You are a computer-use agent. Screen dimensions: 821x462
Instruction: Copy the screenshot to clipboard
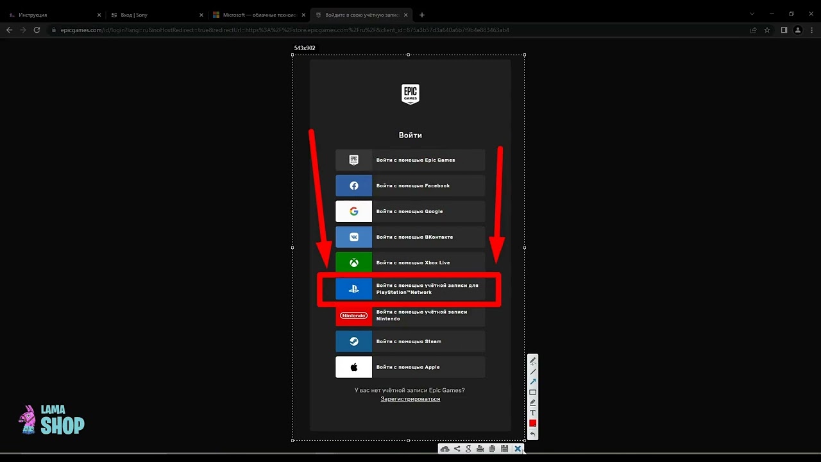click(x=492, y=449)
